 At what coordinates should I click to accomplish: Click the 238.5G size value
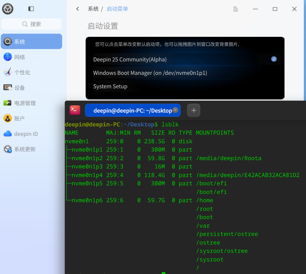click(155, 141)
